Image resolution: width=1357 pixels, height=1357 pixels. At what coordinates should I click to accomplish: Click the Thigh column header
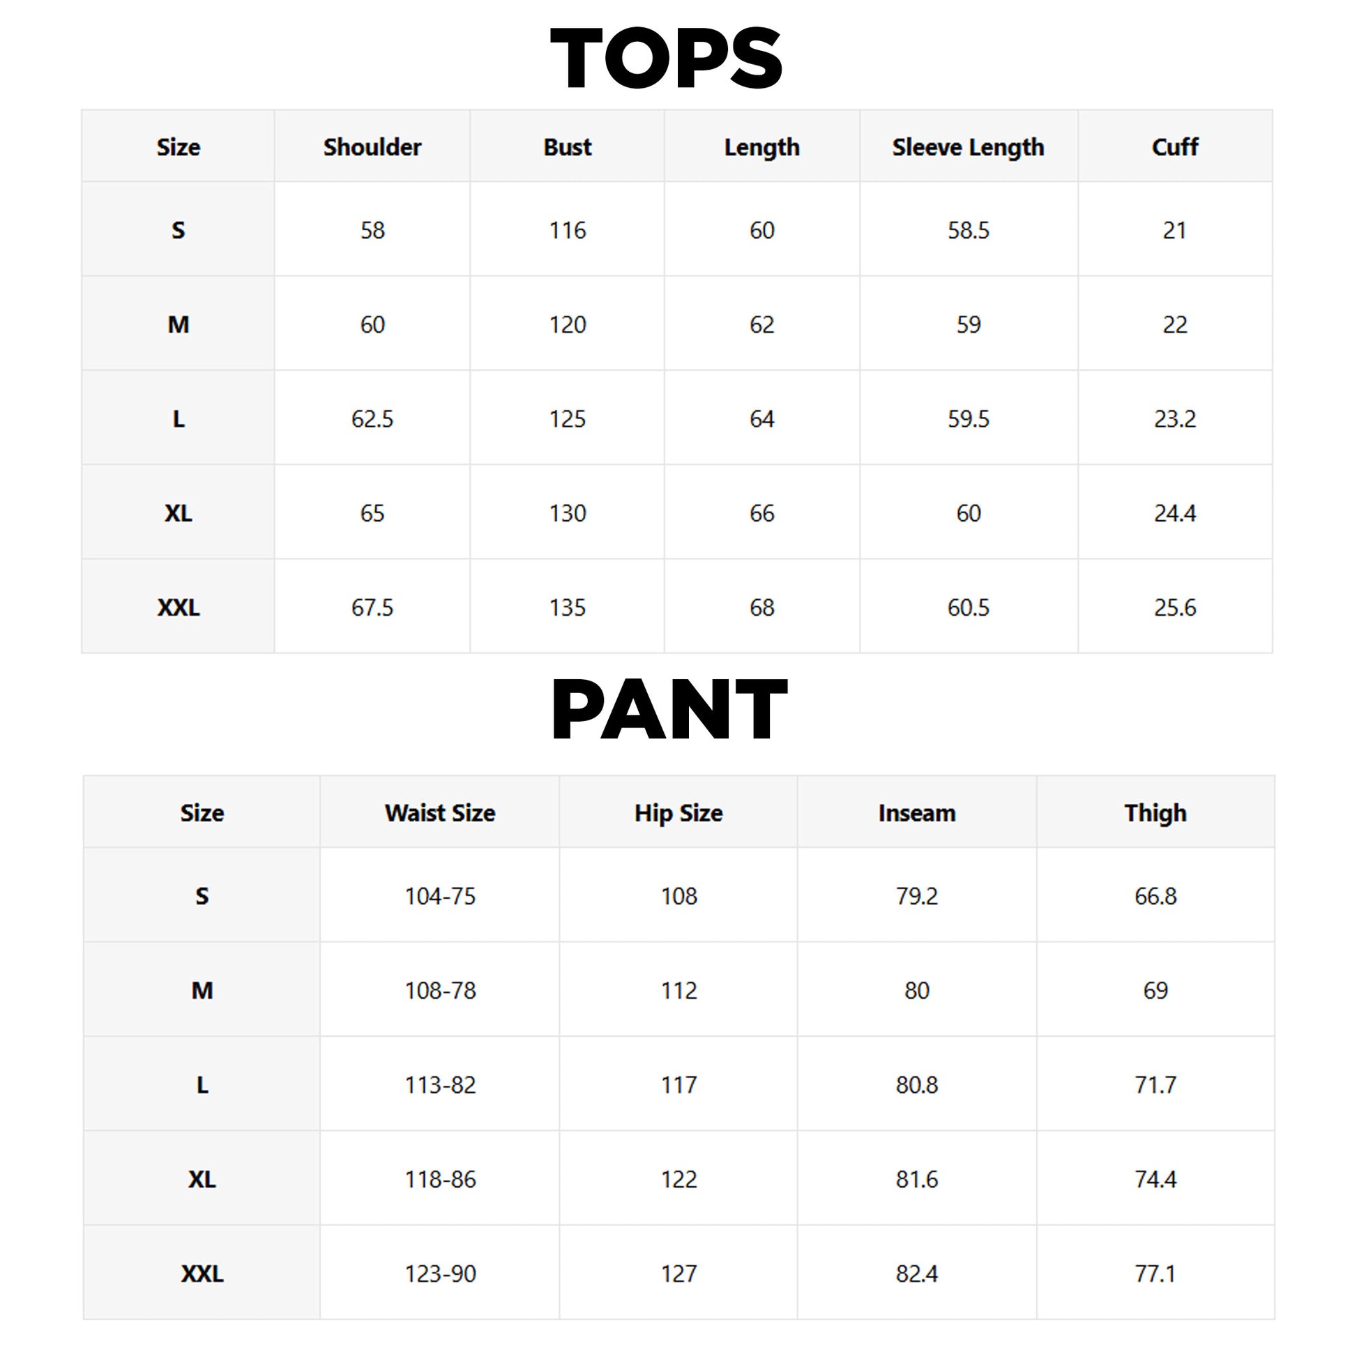pyautogui.click(x=1155, y=813)
